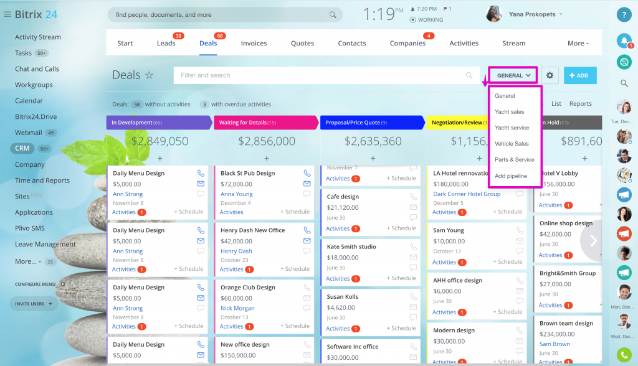Open Activity Stream in the left menu
The height and width of the screenshot is (366, 638).
click(38, 37)
